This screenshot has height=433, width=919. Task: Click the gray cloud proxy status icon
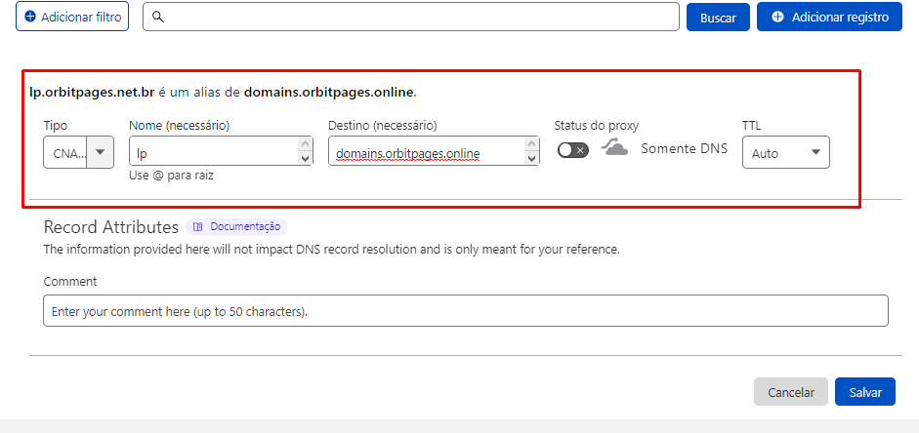click(x=614, y=148)
